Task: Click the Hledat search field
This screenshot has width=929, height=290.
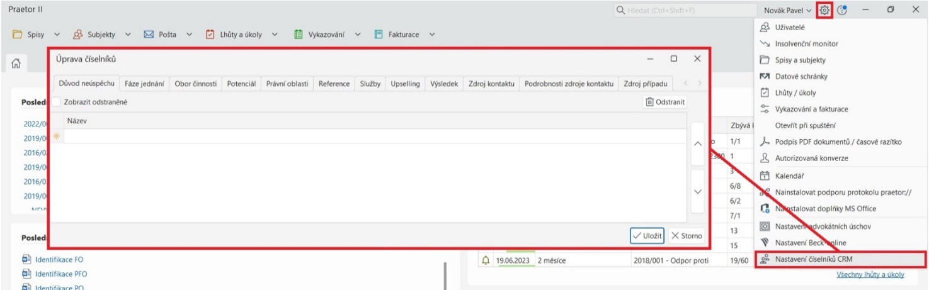Action: coord(687,10)
